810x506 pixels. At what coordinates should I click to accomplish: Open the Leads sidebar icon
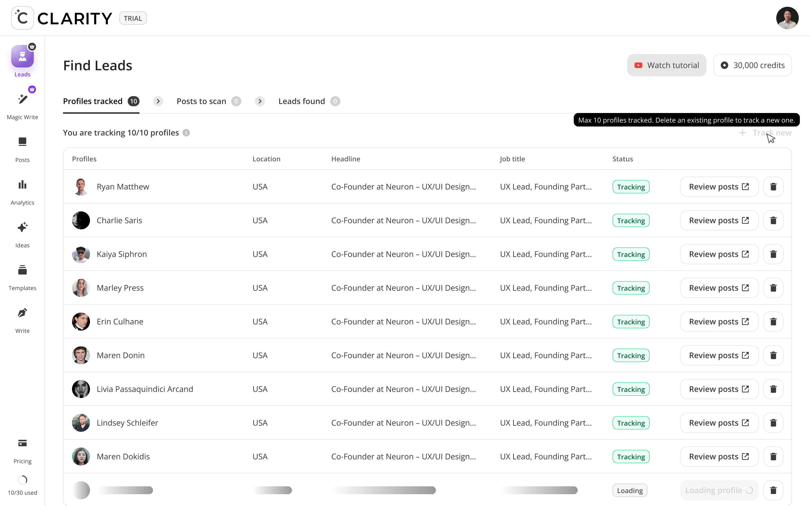[22, 57]
